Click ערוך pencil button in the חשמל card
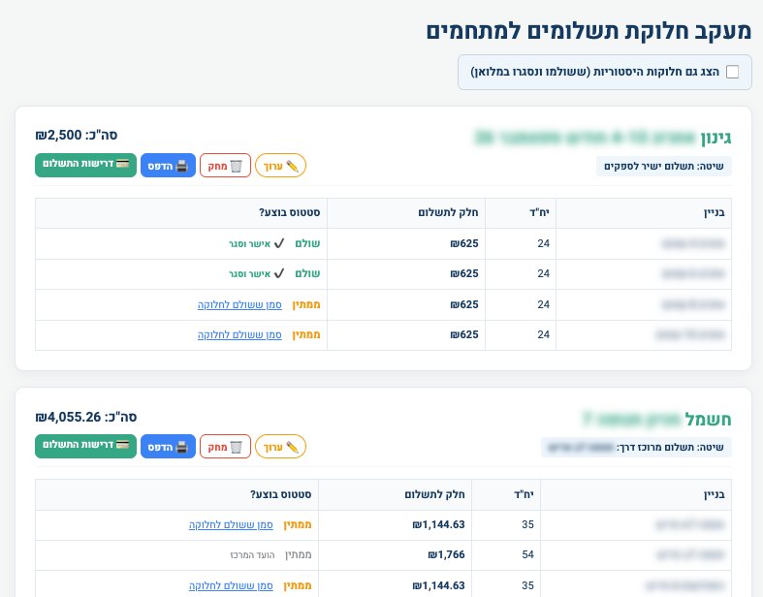This screenshot has height=597, width=763. coord(280,447)
